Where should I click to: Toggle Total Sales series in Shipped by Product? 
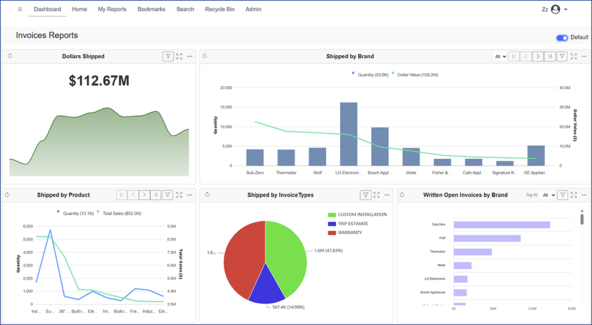click(119, 213)
